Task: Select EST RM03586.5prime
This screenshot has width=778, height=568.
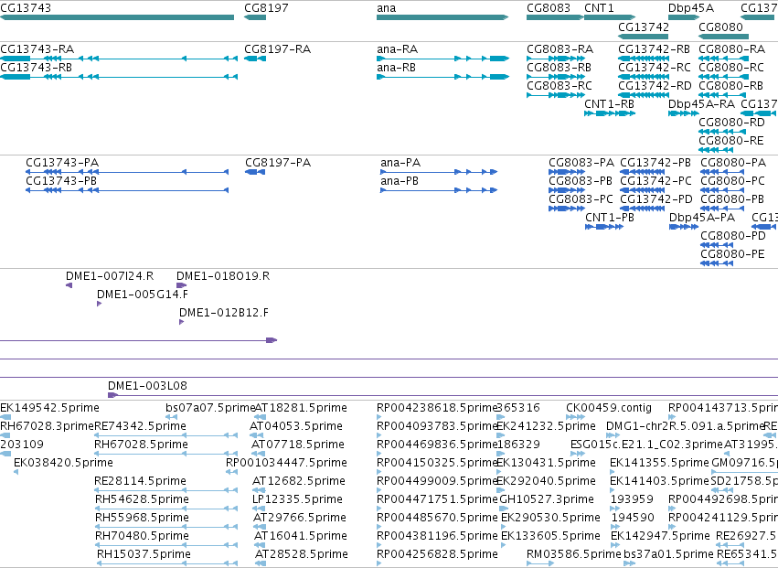Action: pos(540,563)
